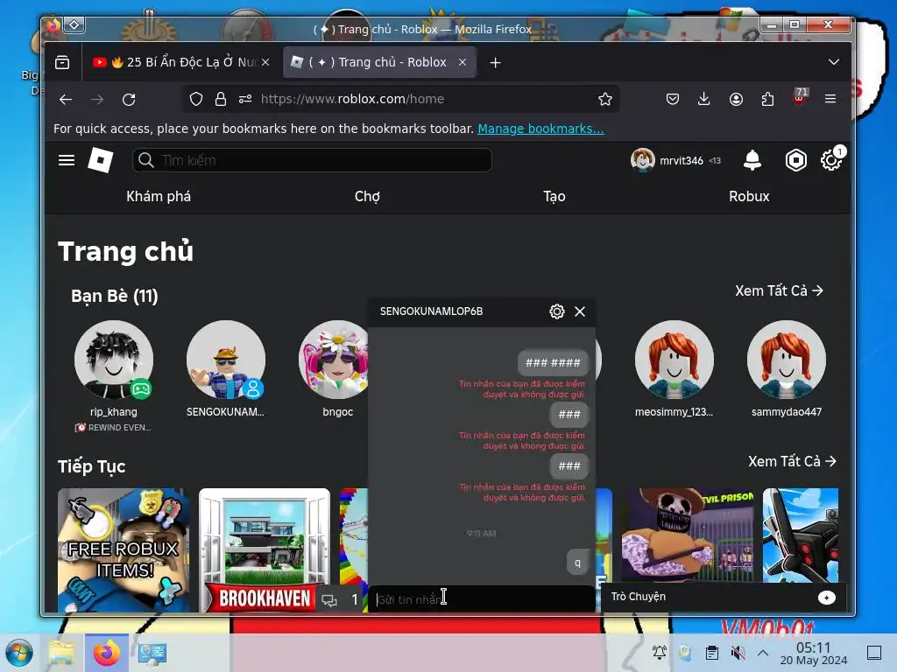Open site permissions icon in address bar

click(x=245, y=100)
